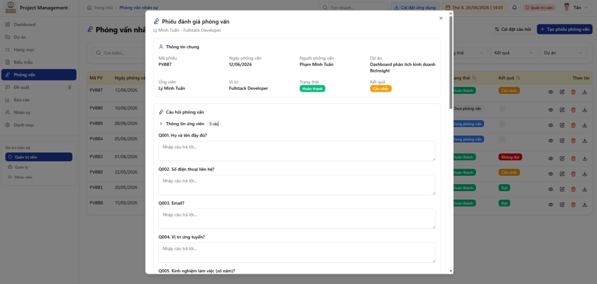Download the PV001 interview sheet
This screenshot has width=597, height=284.
pyautogui.click(x=585, y=189)
